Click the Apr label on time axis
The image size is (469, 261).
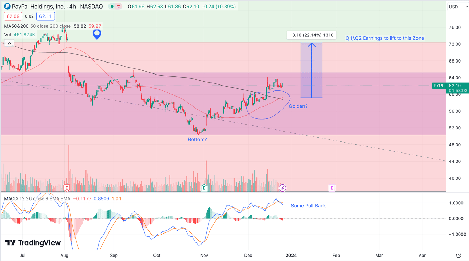pyautogui.click(x=422, y=255)
